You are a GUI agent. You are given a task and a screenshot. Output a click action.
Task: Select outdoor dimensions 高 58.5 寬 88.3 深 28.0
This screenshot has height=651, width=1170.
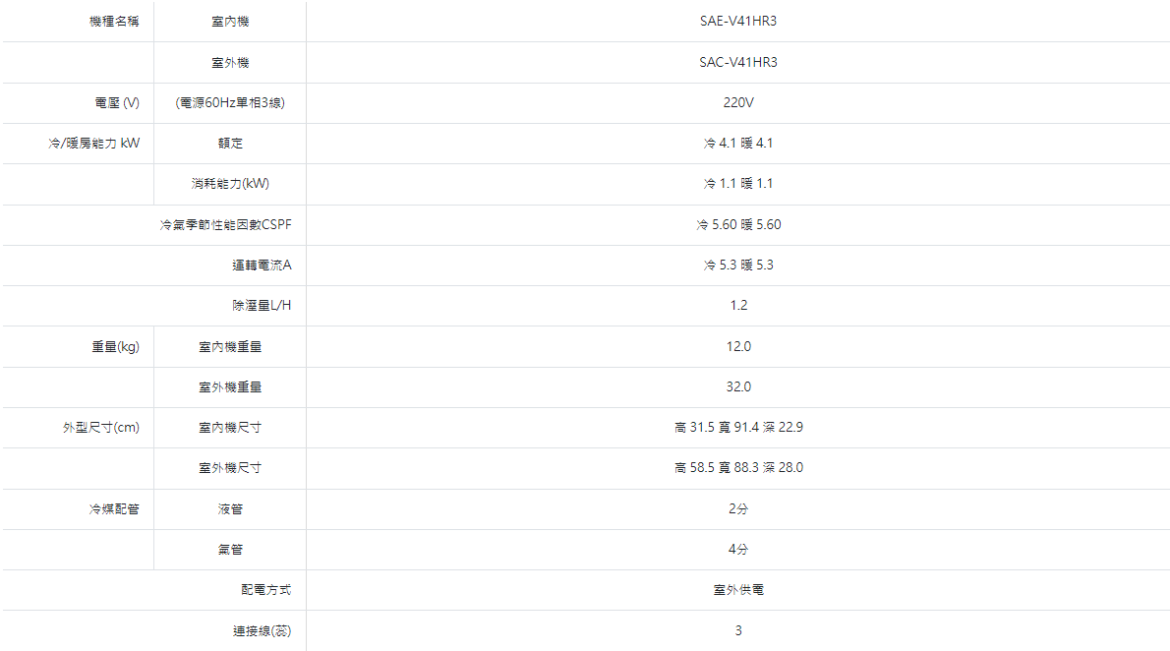[738, 467]
